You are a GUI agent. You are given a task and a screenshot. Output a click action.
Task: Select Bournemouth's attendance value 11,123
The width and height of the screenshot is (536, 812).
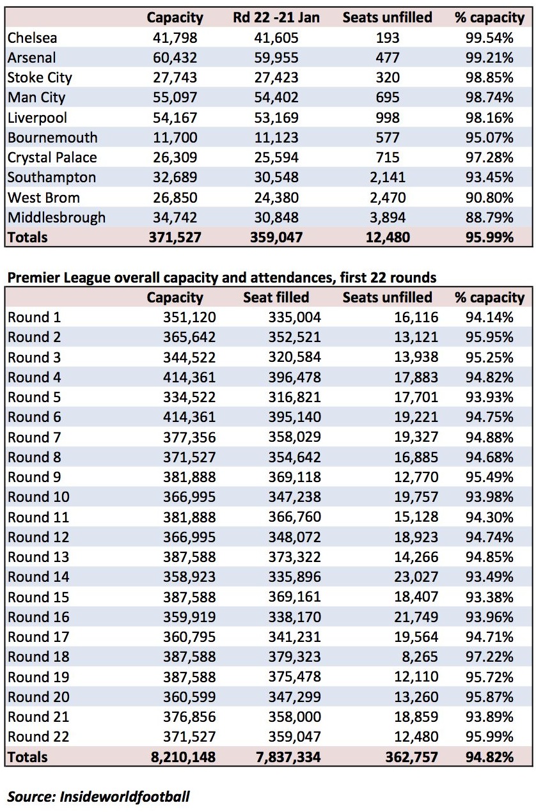coord(276,137)
